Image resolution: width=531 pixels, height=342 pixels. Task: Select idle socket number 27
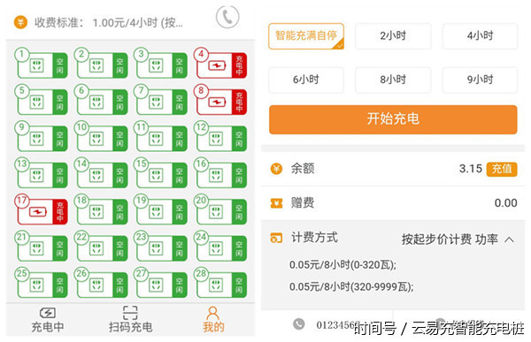pyautogui.click(x=160, y=283)
